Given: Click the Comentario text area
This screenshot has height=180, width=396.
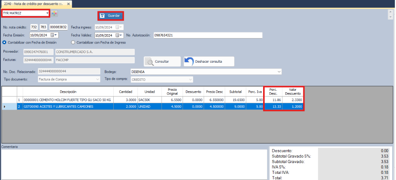Looking at the screenshot, I should (134, 164).
